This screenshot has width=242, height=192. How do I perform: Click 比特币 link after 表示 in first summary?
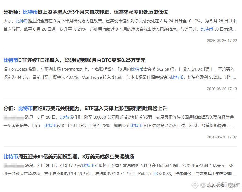pyautogui.click(x=22, y=21)
